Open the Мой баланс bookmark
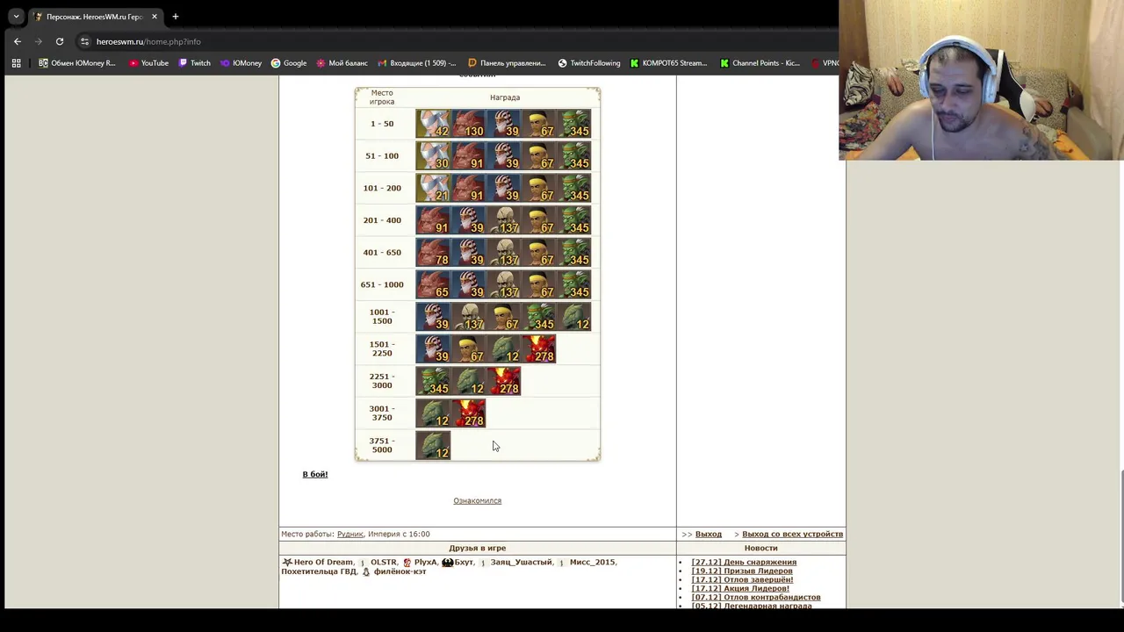The width and height of the screenshot is (1124, 632). 342,63
